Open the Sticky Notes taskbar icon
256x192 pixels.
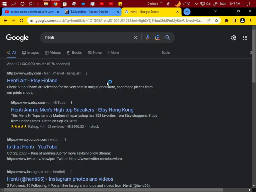[x=120, y=3]
